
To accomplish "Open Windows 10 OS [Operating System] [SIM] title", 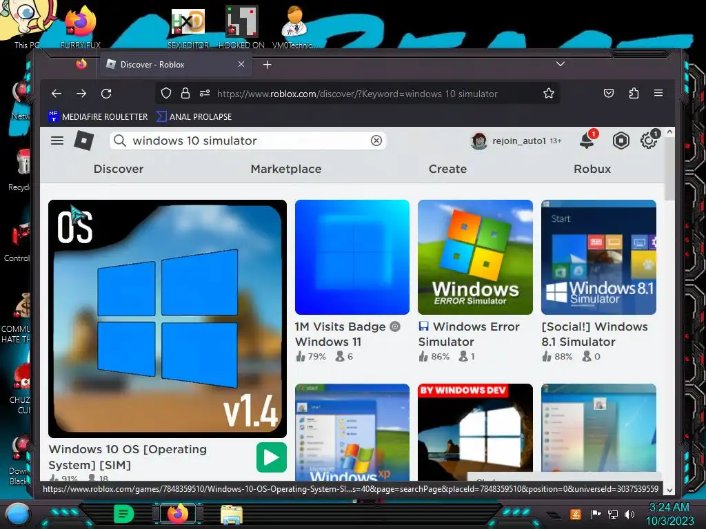I will (128, 457).
